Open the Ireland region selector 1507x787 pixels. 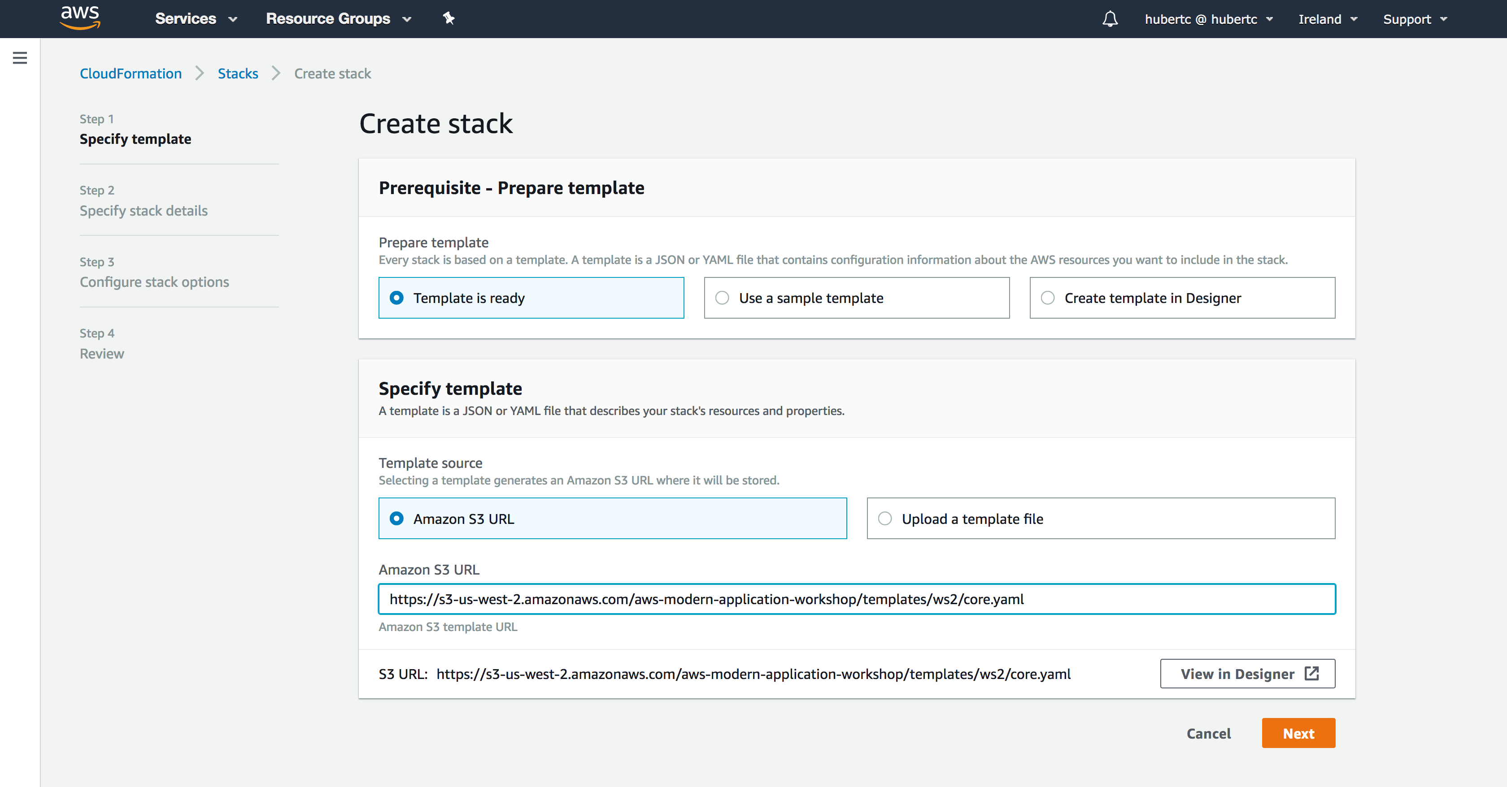[1328, 19]
